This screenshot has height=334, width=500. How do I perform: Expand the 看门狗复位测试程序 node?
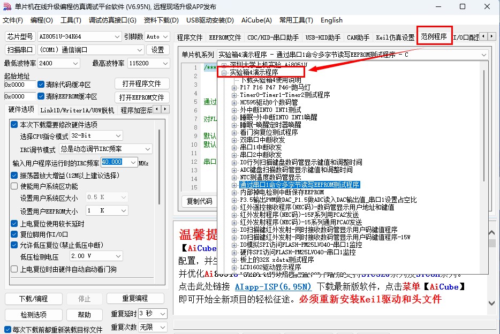click(234, 133)
